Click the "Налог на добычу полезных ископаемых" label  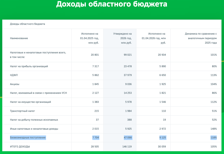pos(34,120)
